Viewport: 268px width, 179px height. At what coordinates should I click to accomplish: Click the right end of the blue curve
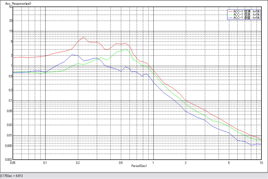tap(261, 145)
